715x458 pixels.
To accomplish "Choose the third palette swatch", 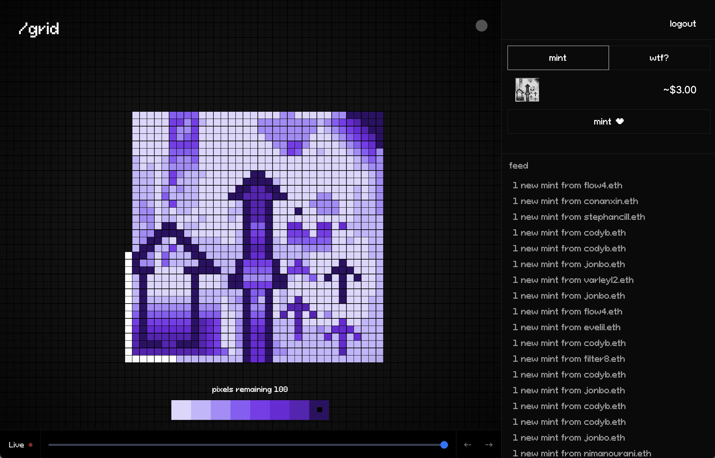I will click(x=220, y=410).
